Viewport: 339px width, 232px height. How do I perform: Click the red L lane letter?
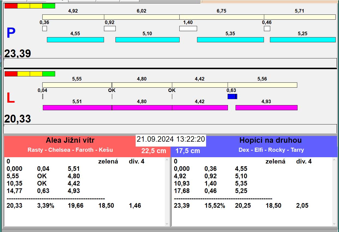(x=10, y=98)
